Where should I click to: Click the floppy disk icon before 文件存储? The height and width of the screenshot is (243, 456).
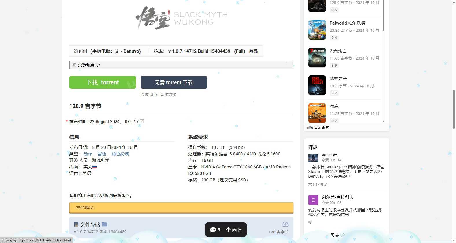(76, 224)
